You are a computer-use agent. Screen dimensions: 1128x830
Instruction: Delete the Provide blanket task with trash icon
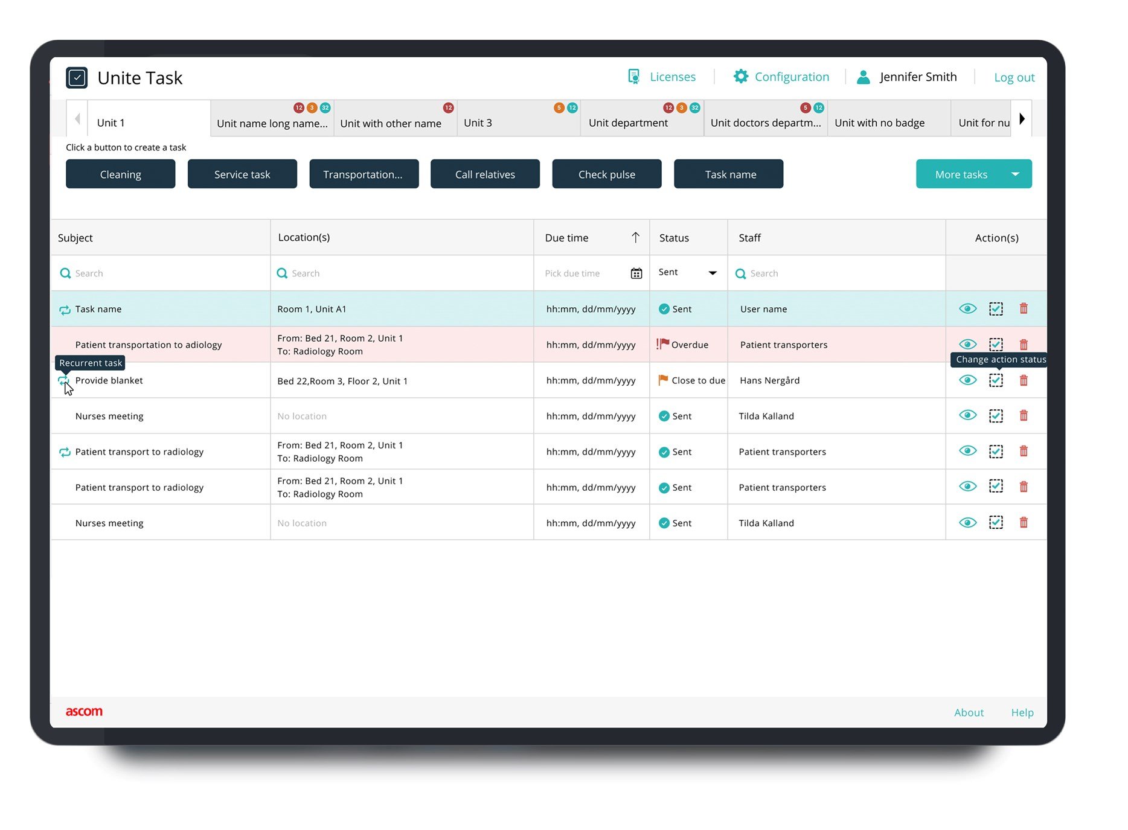pyautogui.click(x=1024, y=380)
